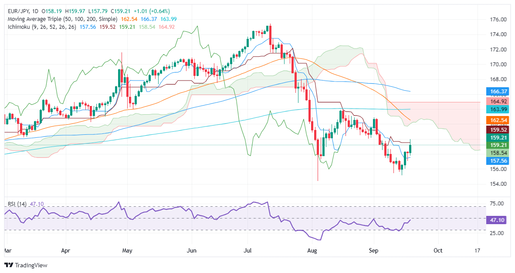Click the pink 164.92 price label

tap(498, 101)
